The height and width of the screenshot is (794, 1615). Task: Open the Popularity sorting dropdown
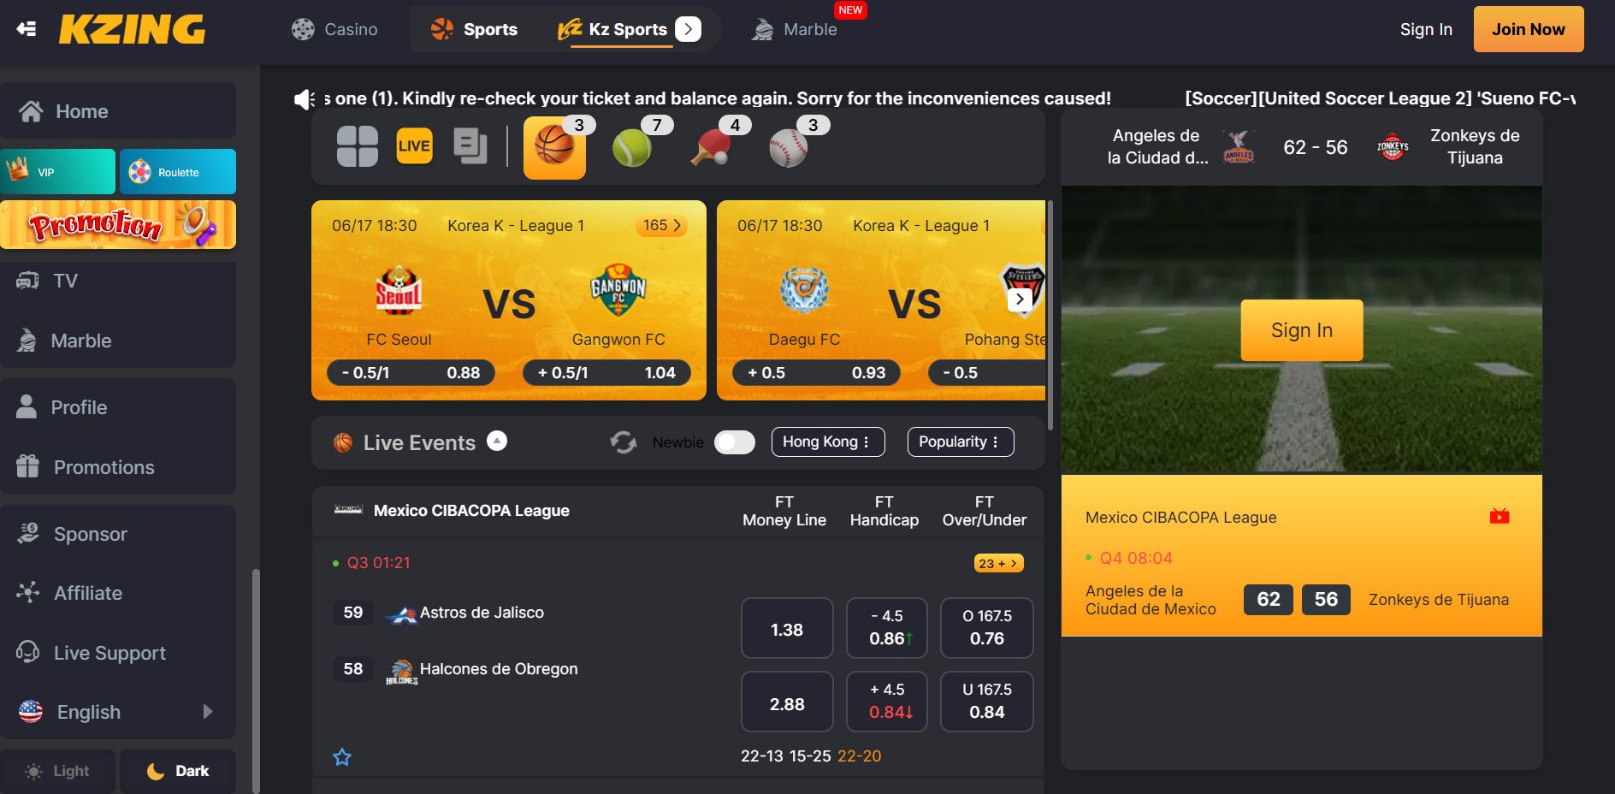(x=961, y=441)
